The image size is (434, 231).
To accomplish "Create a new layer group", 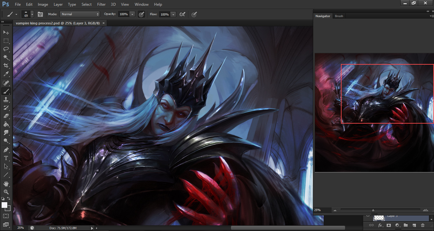I will click(406, 225).
